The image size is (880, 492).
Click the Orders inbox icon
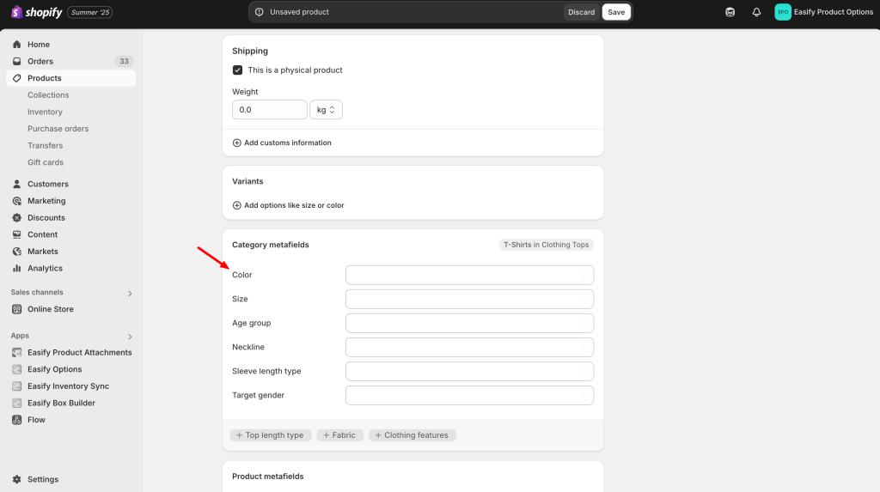[x=17, y=61]
